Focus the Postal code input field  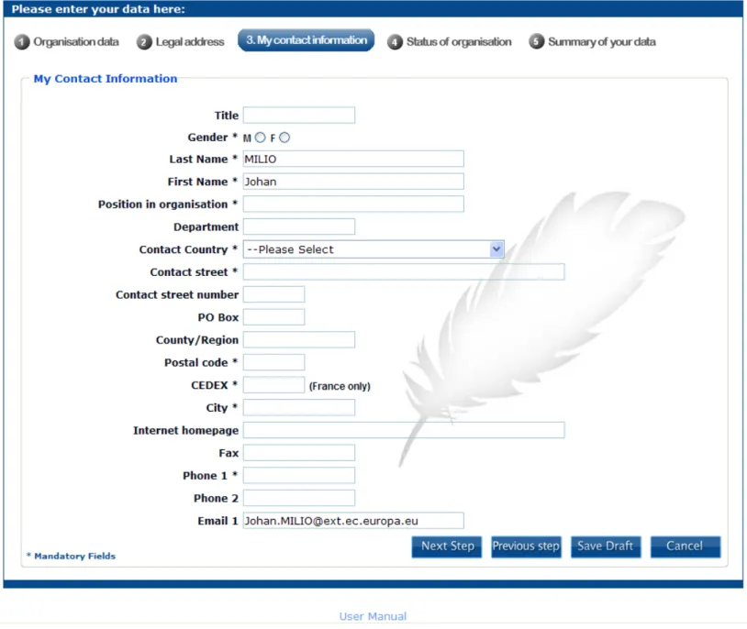(274, 362)
